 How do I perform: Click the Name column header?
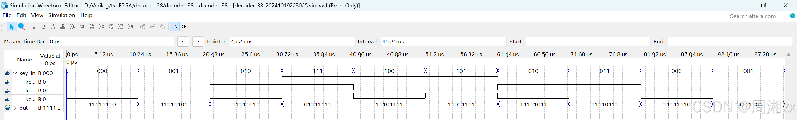[25, 60]
